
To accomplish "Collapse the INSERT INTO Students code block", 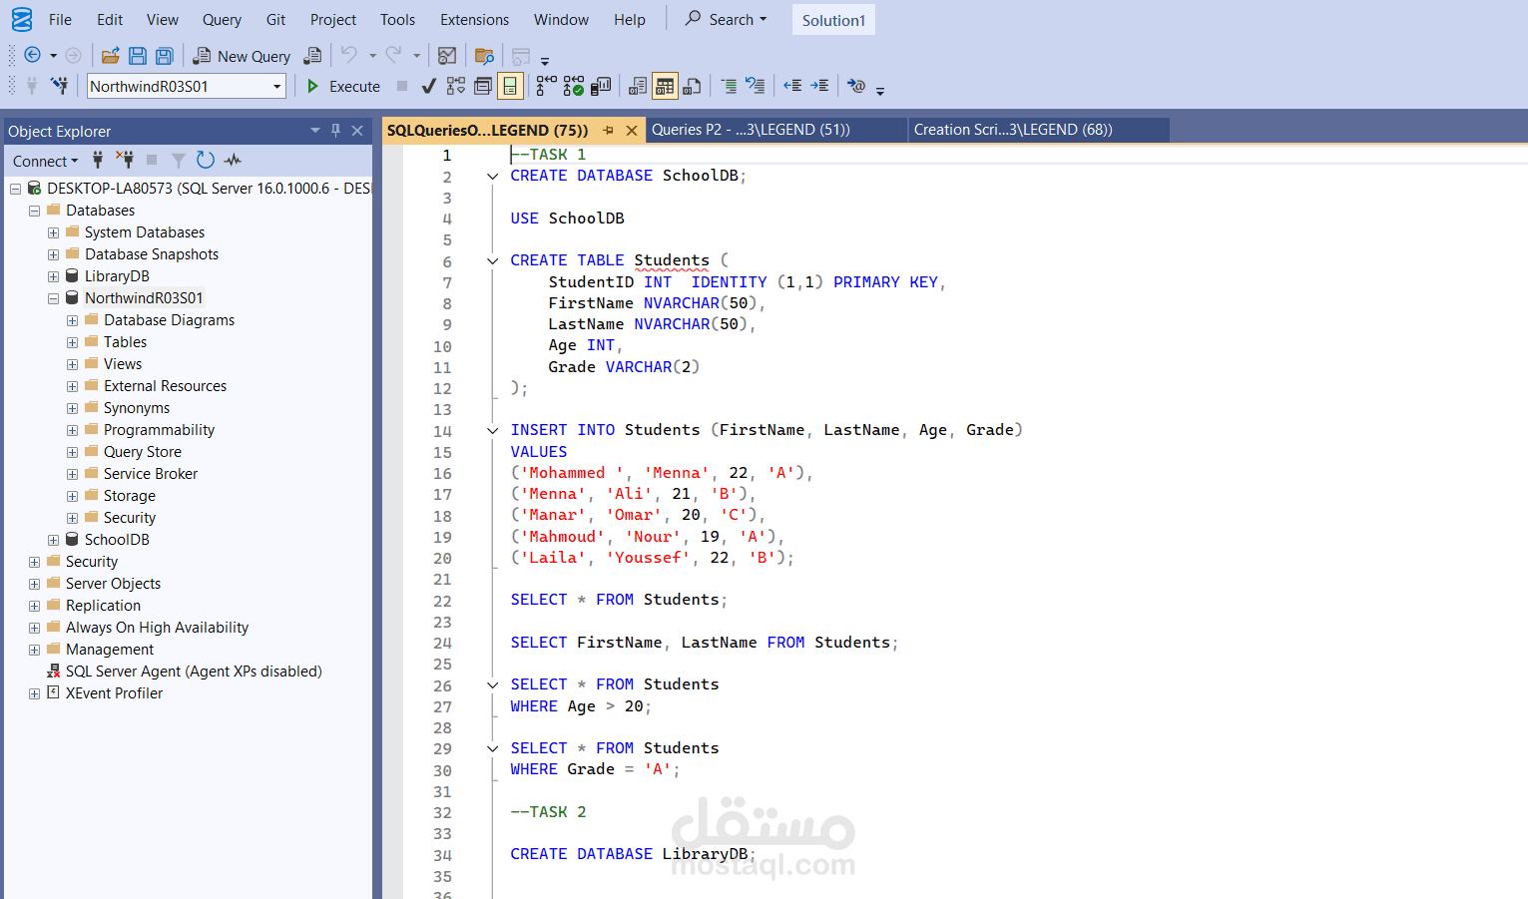I will 492,431.
